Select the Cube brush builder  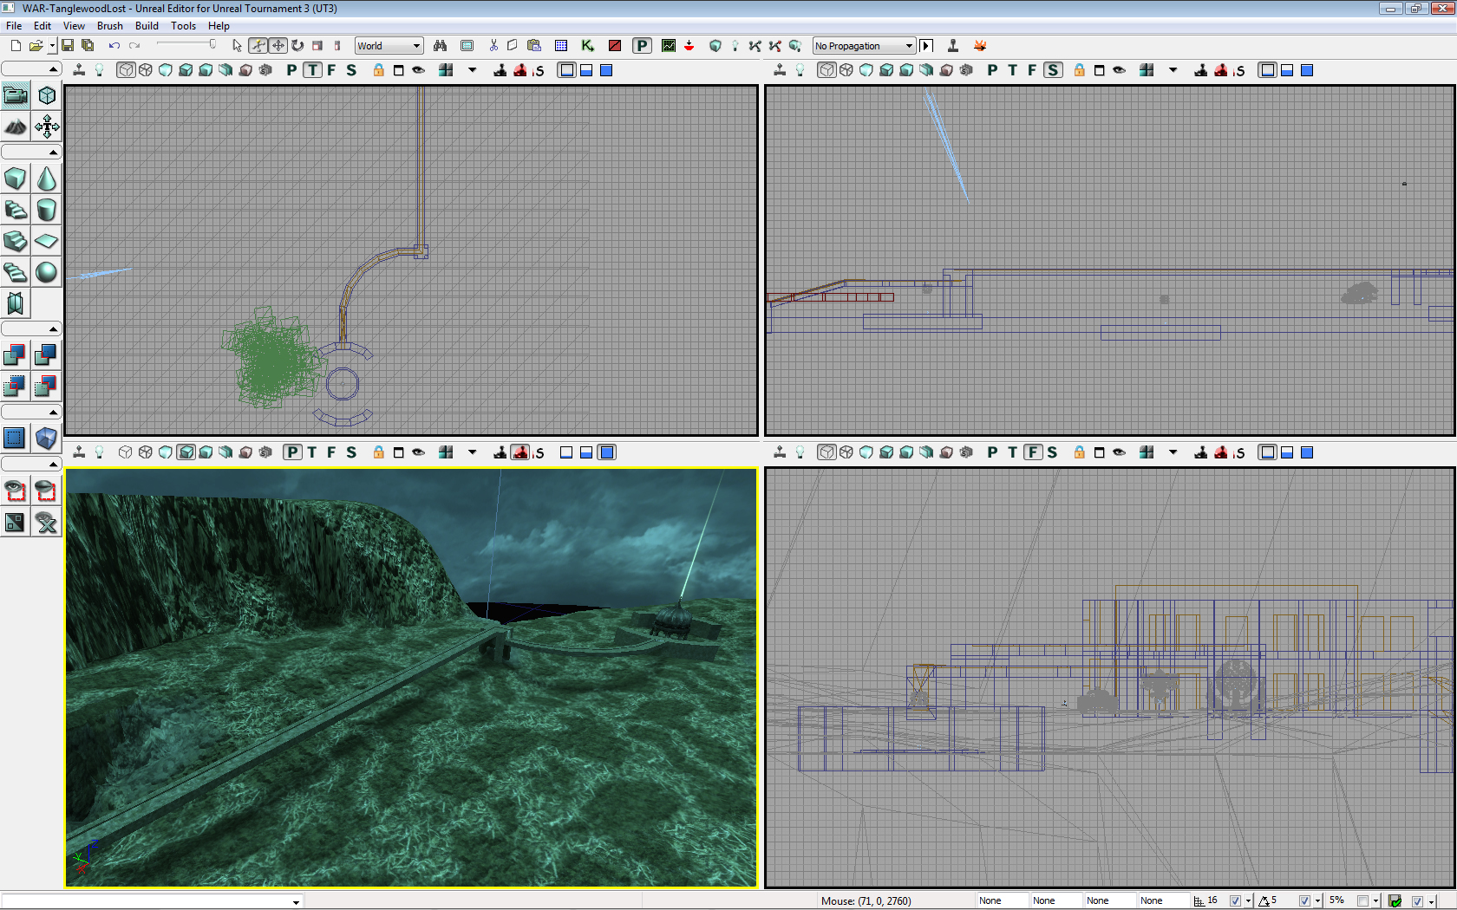click(16, 179)
